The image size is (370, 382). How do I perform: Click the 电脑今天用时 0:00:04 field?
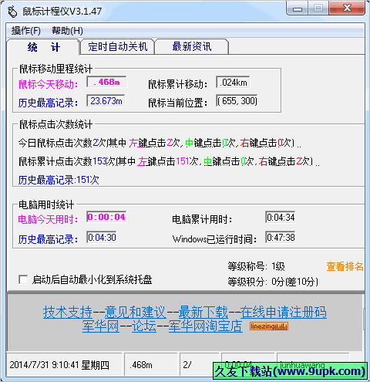(x=106, y=217)
